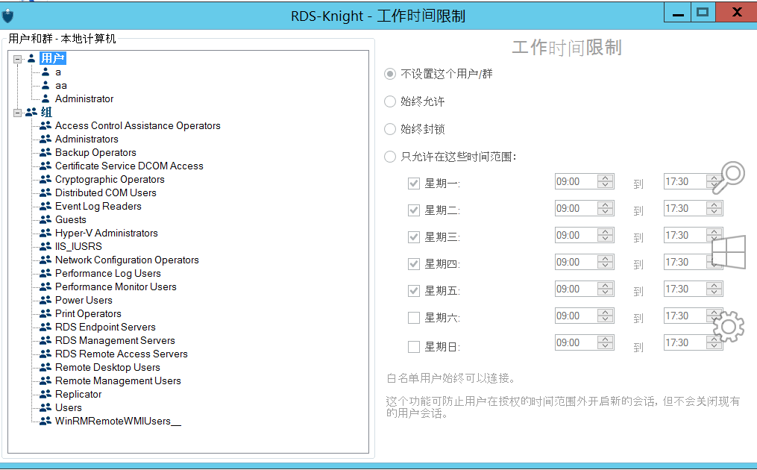Click the group icon beside RDS Endpoint Servers
The width and height of the screenshot is (757, 470).
45,327
